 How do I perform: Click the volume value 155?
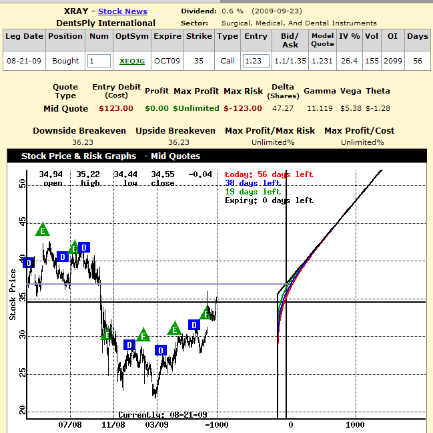pyautogui.click(x=372, y=61)
